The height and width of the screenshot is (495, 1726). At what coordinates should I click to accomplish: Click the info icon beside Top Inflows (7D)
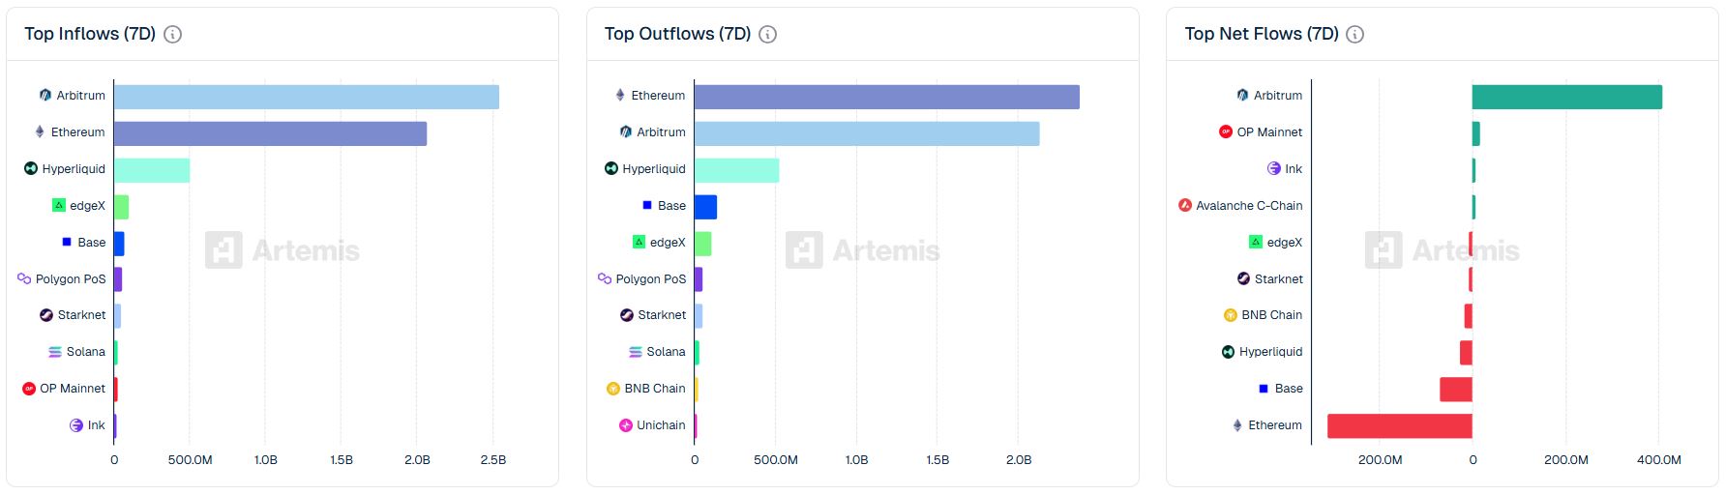click(173, 35)
